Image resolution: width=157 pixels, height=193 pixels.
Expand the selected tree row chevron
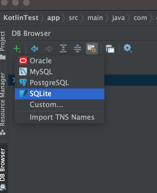pos(14,80)
